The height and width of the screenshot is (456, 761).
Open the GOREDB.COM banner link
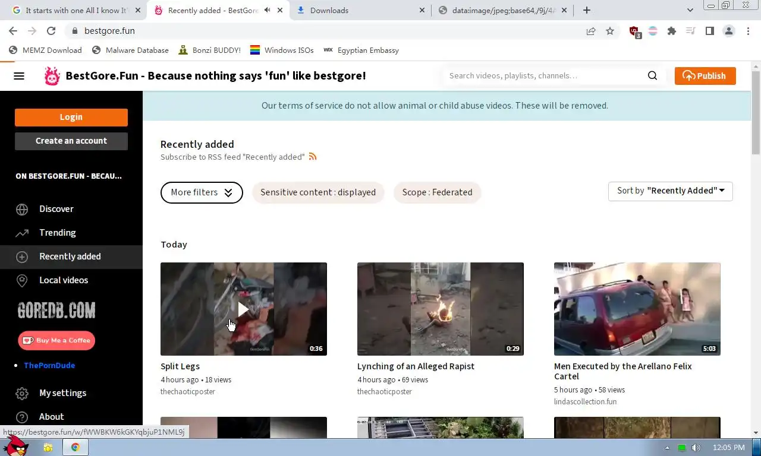(x=56, y=310)
